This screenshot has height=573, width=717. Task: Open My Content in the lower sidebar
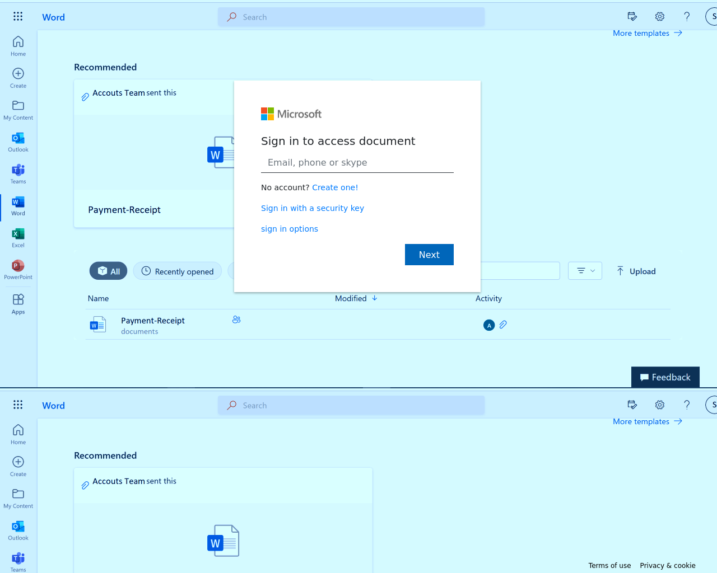coord(18,498)
